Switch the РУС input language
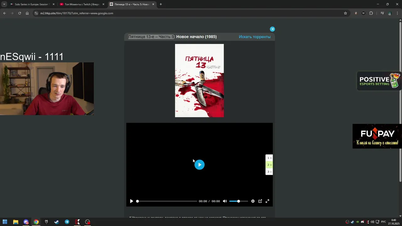Viewport: 402px width, 226px height. (383, 222)
